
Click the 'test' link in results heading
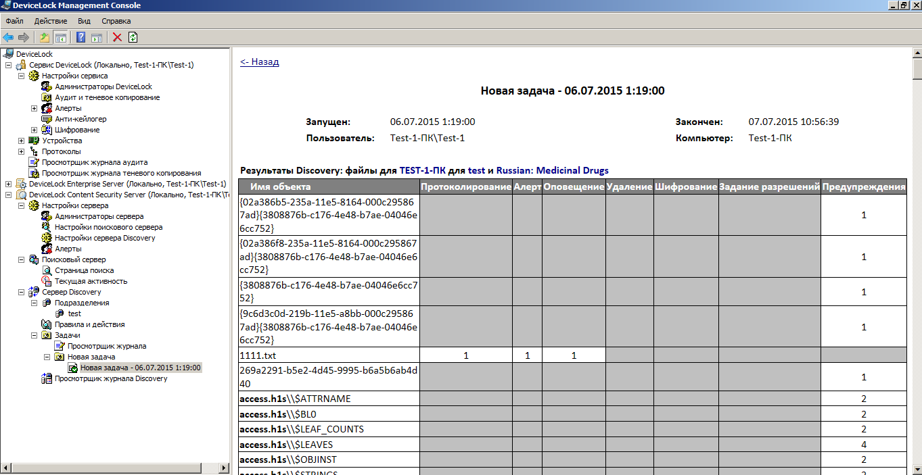click(x=476, y=171)
